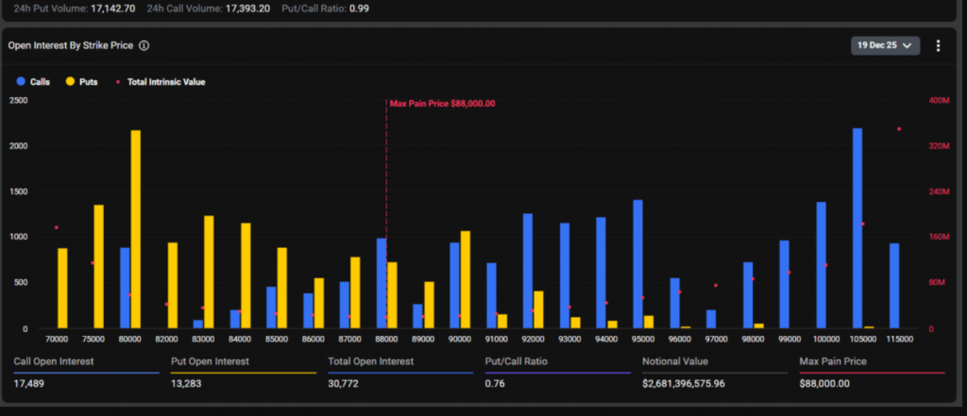Image resolution: width=967 pixels, height=416 pixels.
Task: Open the Call Open Interest stat card
Action: 85,372
